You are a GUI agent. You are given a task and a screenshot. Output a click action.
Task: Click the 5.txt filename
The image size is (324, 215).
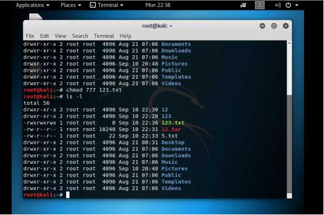tap(170, 136)
